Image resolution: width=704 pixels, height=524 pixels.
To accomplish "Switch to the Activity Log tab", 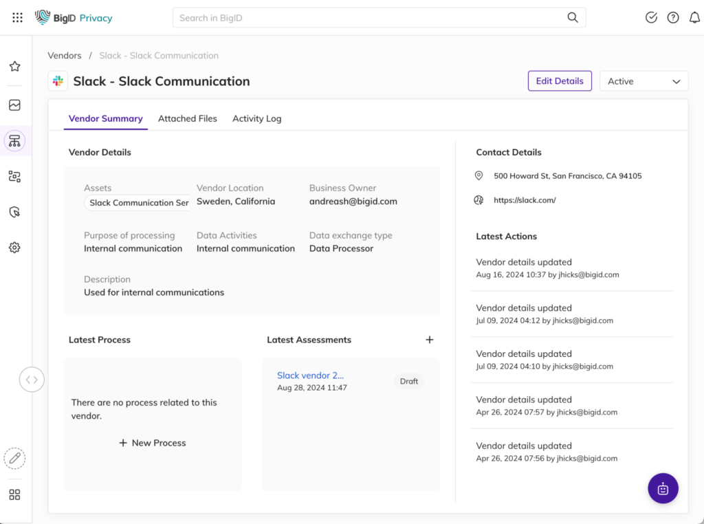I will 256,118.
